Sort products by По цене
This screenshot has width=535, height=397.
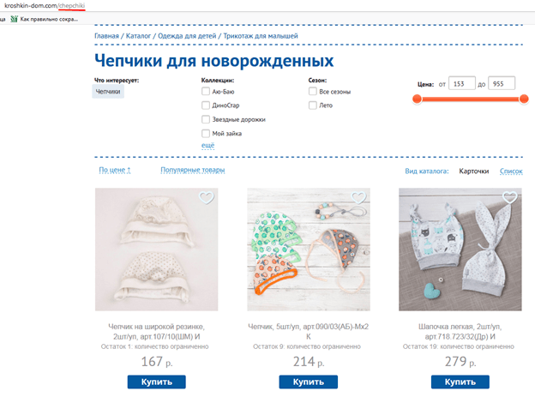pyautogui.click(x=115, y=170)
